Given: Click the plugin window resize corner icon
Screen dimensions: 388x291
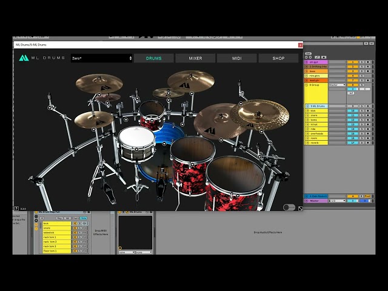Looking at the screenshot, I should 300,209.
